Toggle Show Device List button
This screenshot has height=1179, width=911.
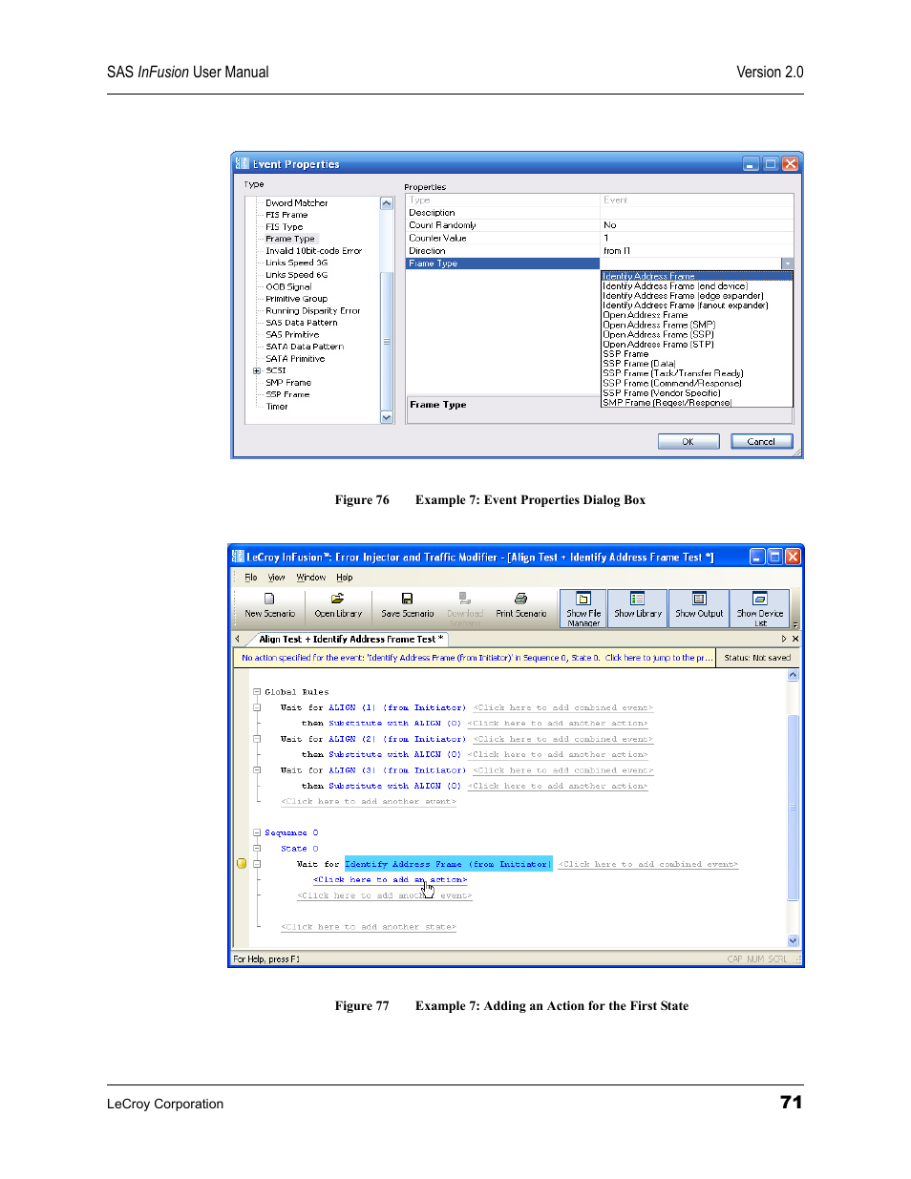point(760,608)
